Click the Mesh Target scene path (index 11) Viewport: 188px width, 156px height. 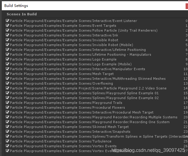coord(62,74)
